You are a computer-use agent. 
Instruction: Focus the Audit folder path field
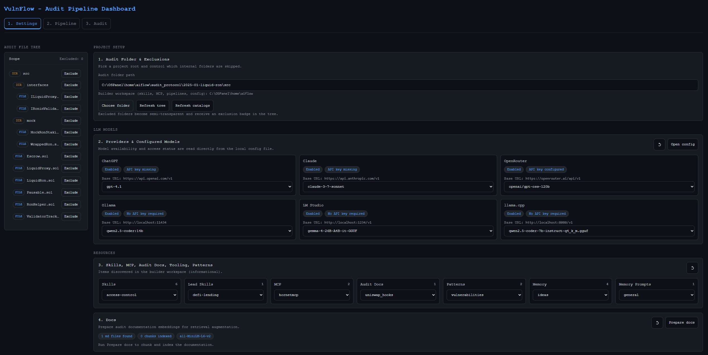[398, 85]
